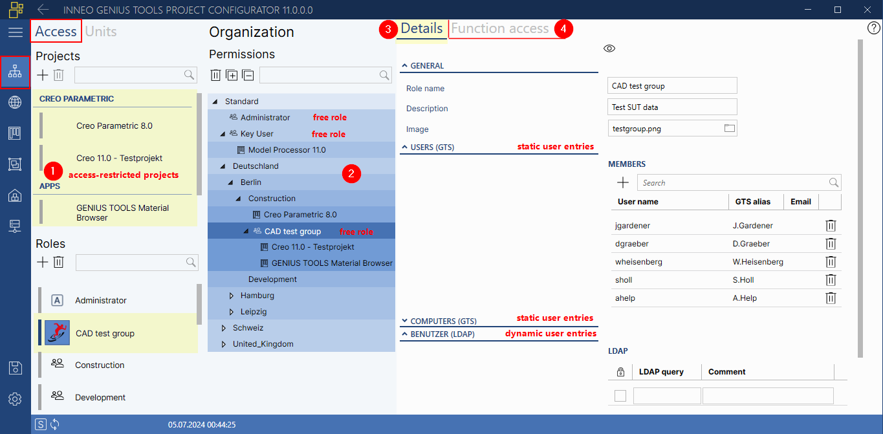Image resolution: width=883 pixels, height=434 pixels.
Task: Add a new role with Roles plus icon
Action: pos(43,262)
